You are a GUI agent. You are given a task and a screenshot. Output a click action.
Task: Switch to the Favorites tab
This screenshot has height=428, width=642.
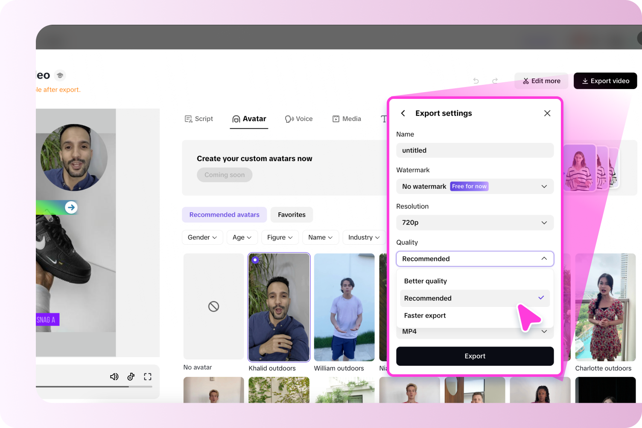[292, 214]
